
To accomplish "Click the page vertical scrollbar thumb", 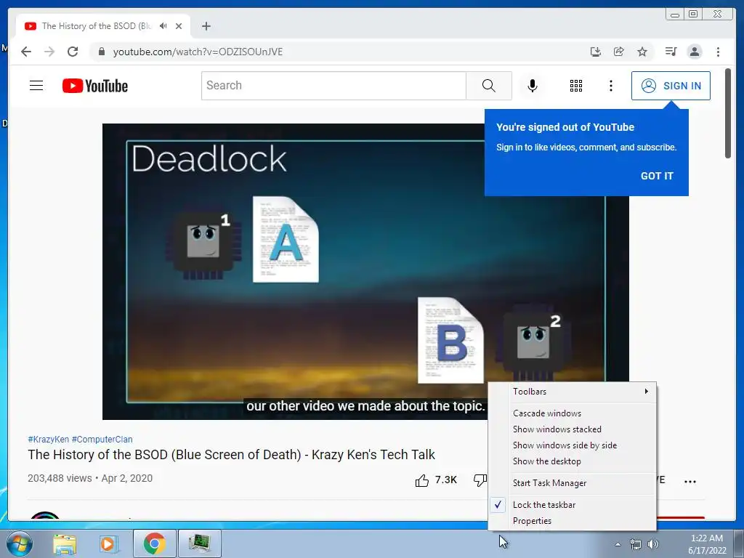I will pyautogui.click(x=728, y=113).
